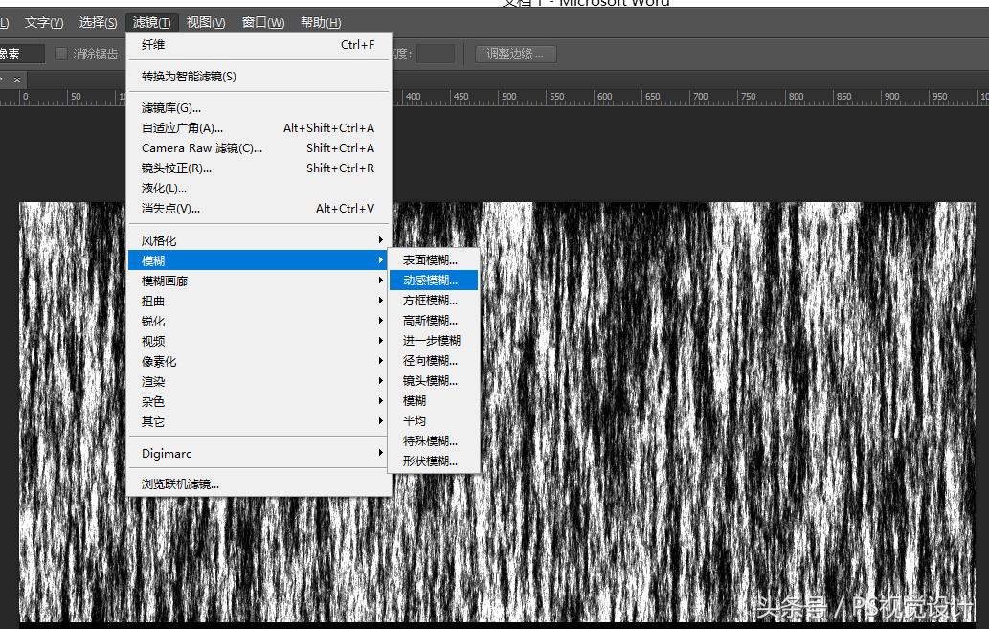
Task: Open the 文字(Y) menu
Action: 44,23
